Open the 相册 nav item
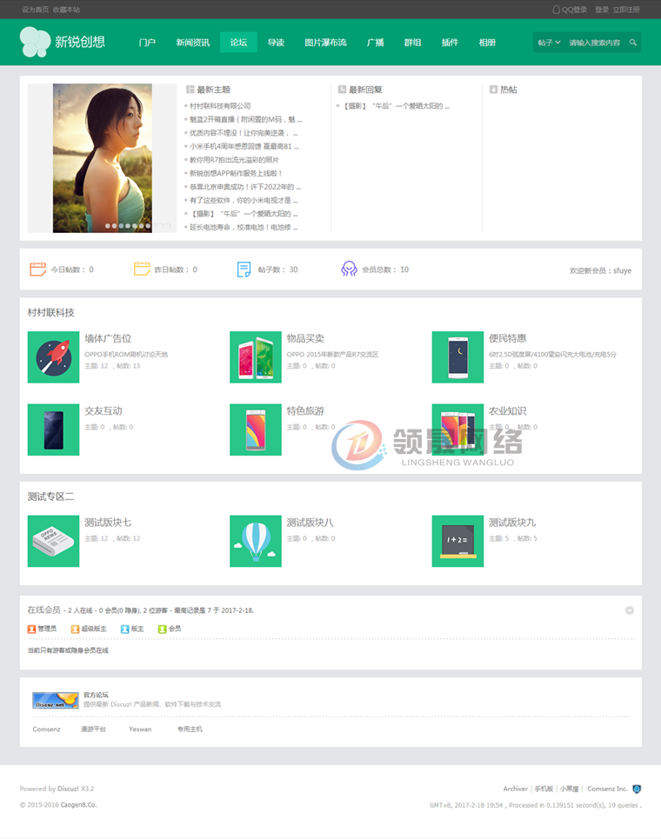Viewport: 661px width, 839px height. tap(487, 43)
